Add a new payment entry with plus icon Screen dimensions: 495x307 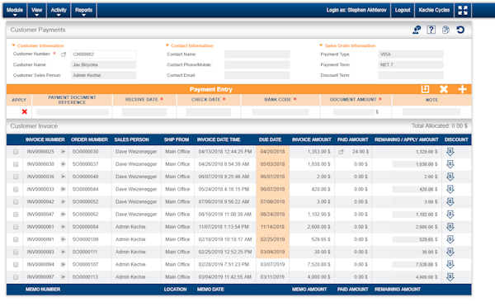click(x=462, y=89)
